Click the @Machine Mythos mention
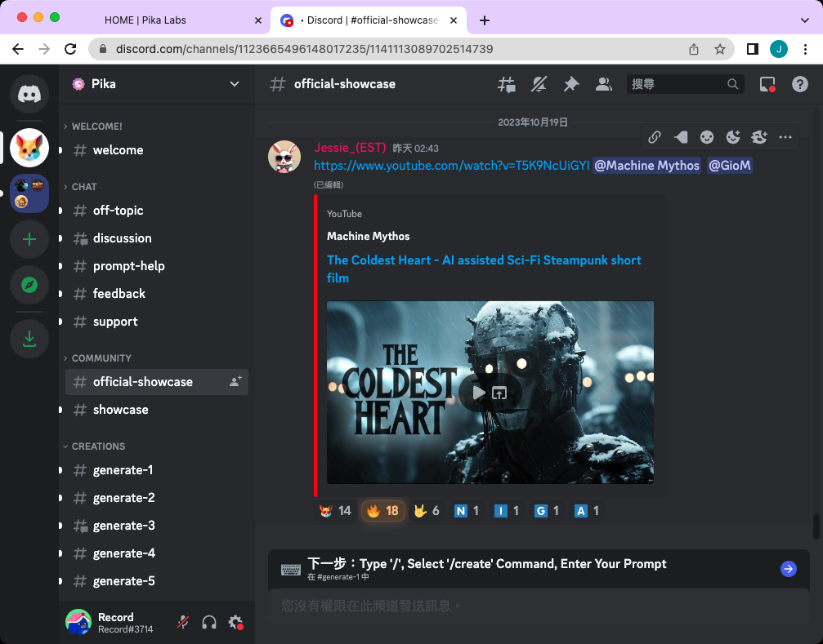 (x=646, y=166)
